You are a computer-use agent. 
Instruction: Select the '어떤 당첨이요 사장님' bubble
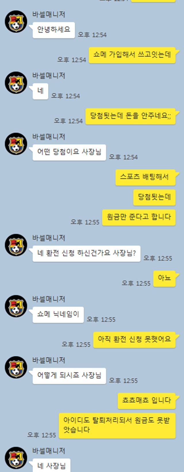69,152
